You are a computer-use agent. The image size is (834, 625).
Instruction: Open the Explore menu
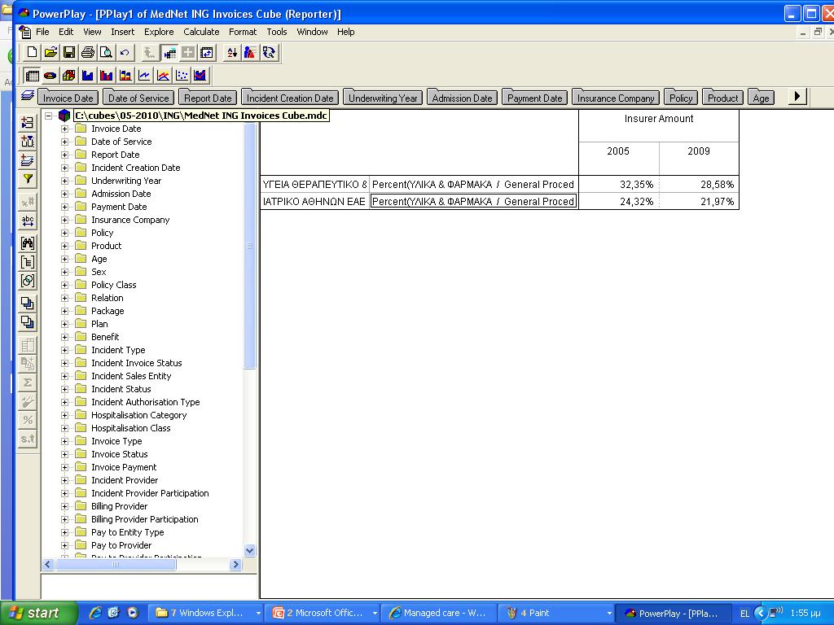pos(159,32)
